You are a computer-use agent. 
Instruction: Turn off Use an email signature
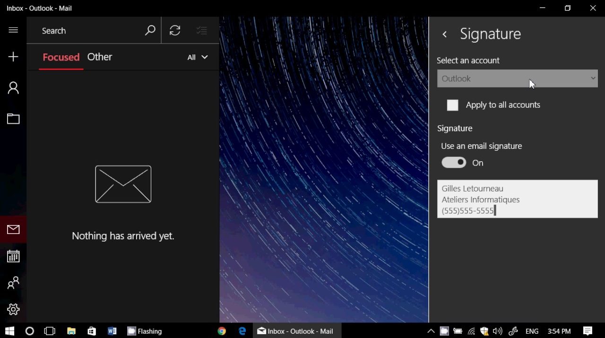[x=454, y=163]
